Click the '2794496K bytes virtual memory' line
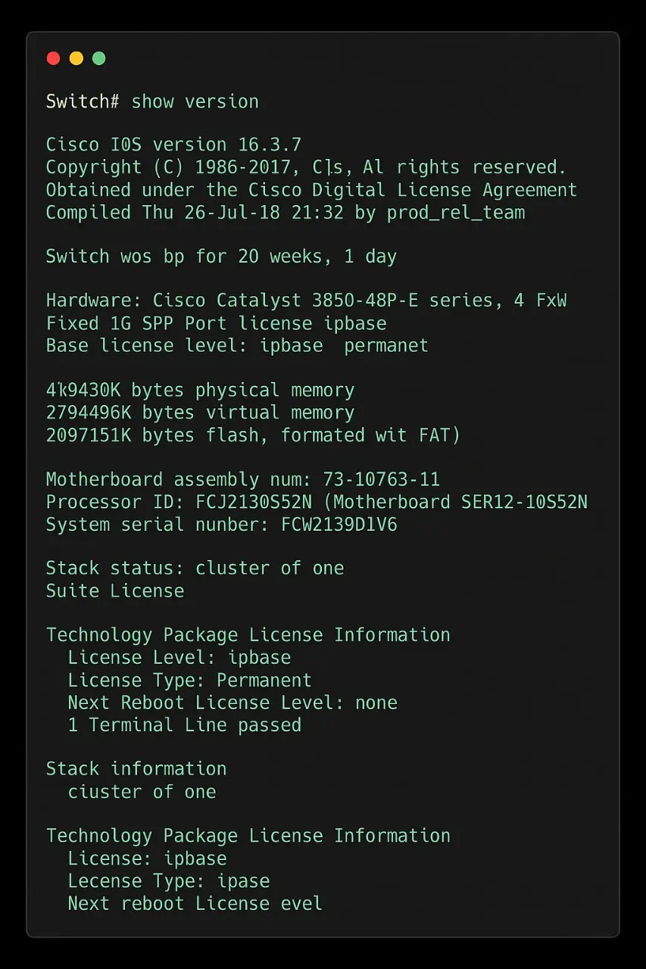This screenshot has width=646, height=969. (200, 413)
